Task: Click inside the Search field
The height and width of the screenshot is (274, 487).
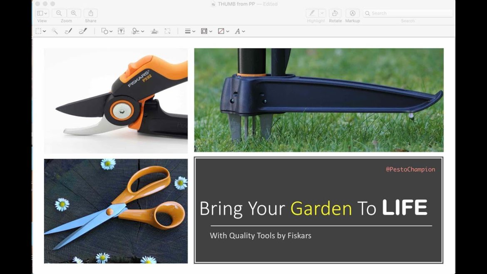Action: pos(408,13)
